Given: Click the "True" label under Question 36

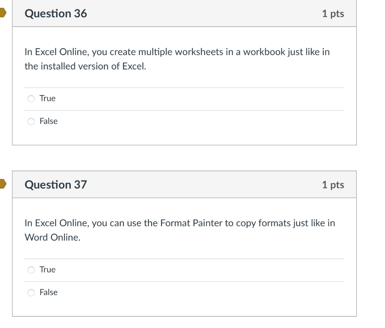Looking at the screenshot, I should pyautogui.click(x=47, y=98).
